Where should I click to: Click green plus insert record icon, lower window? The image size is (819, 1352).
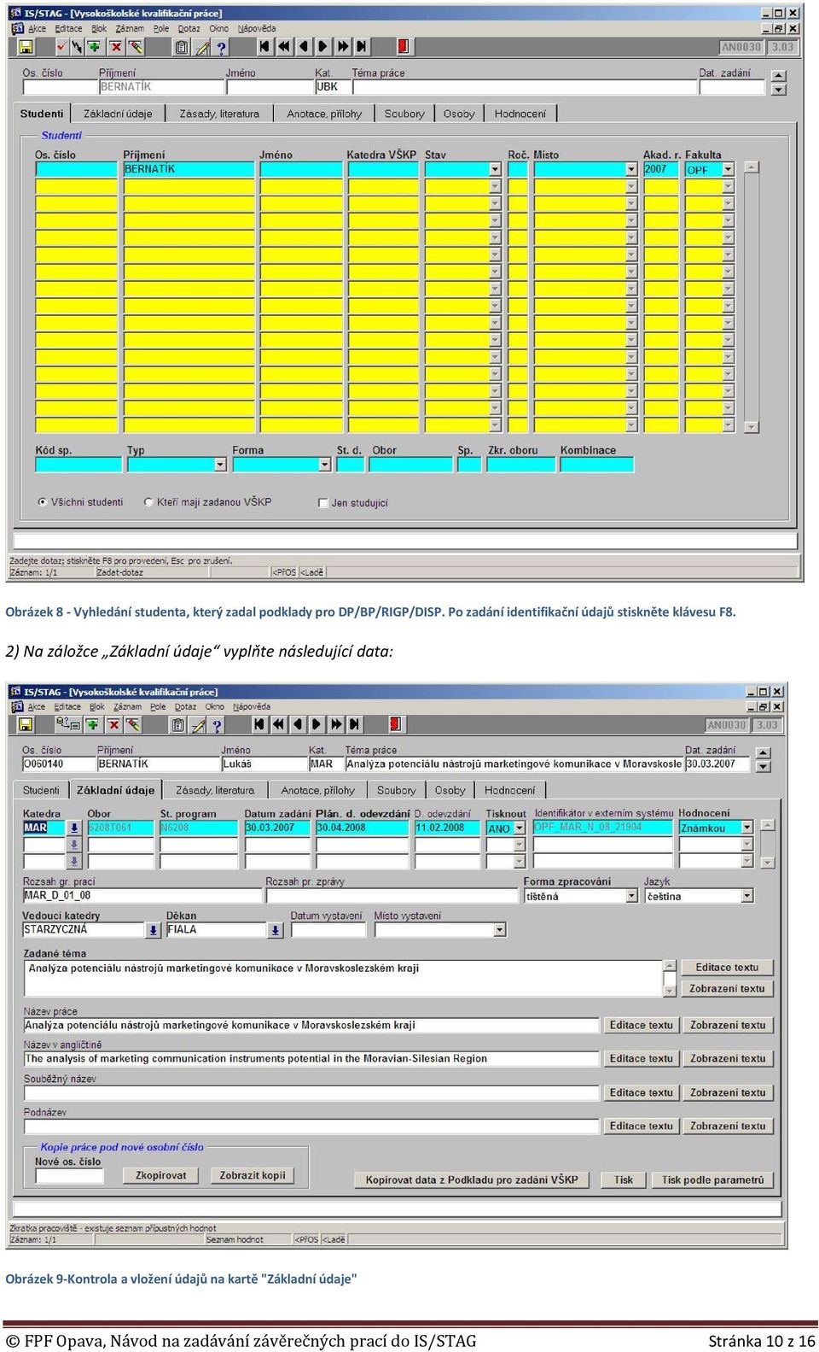[91, 725]
